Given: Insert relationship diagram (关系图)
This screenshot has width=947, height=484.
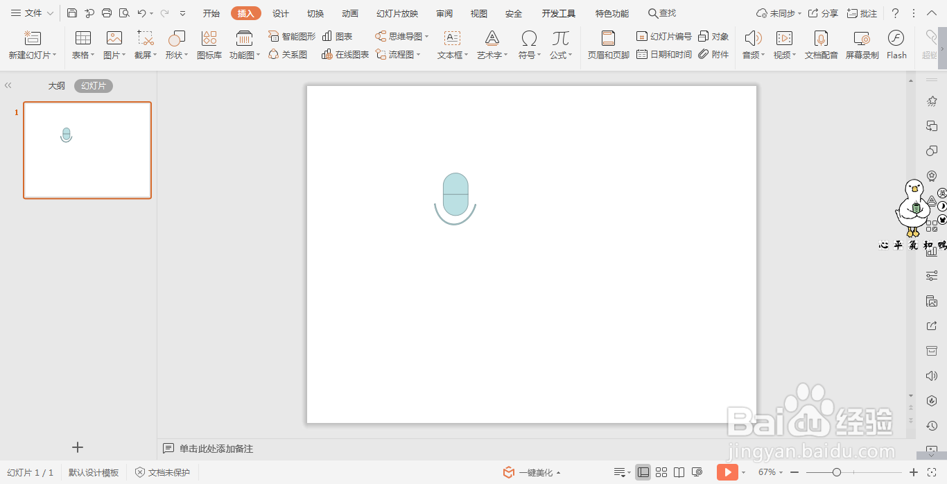Looking at the screenshot, I should 288,54.
